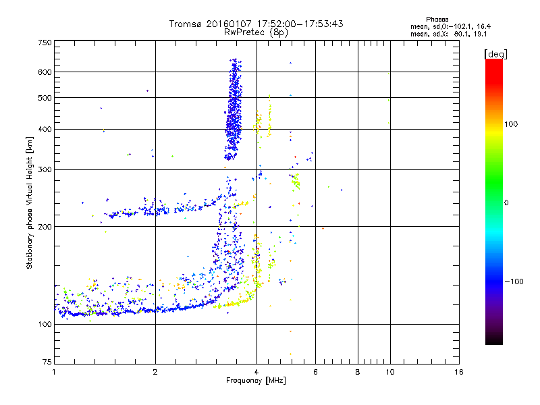Image resolution: width=540 pixels, height=405 pixels.
Task: Pick the black bottom of the phase colorbar
Action: pos(494,340)
